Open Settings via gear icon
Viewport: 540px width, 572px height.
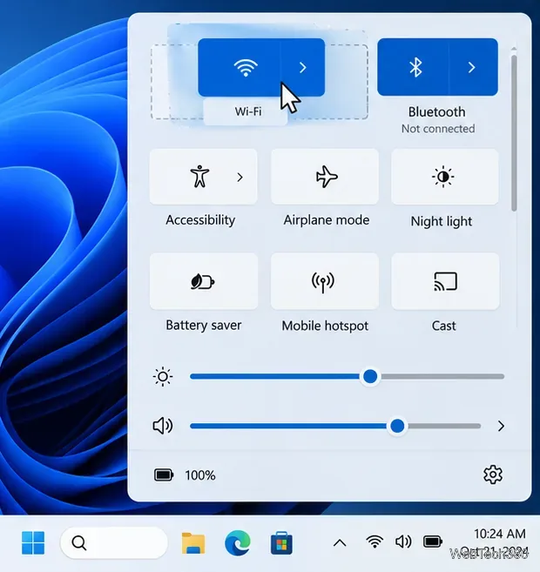coord(493,474)
